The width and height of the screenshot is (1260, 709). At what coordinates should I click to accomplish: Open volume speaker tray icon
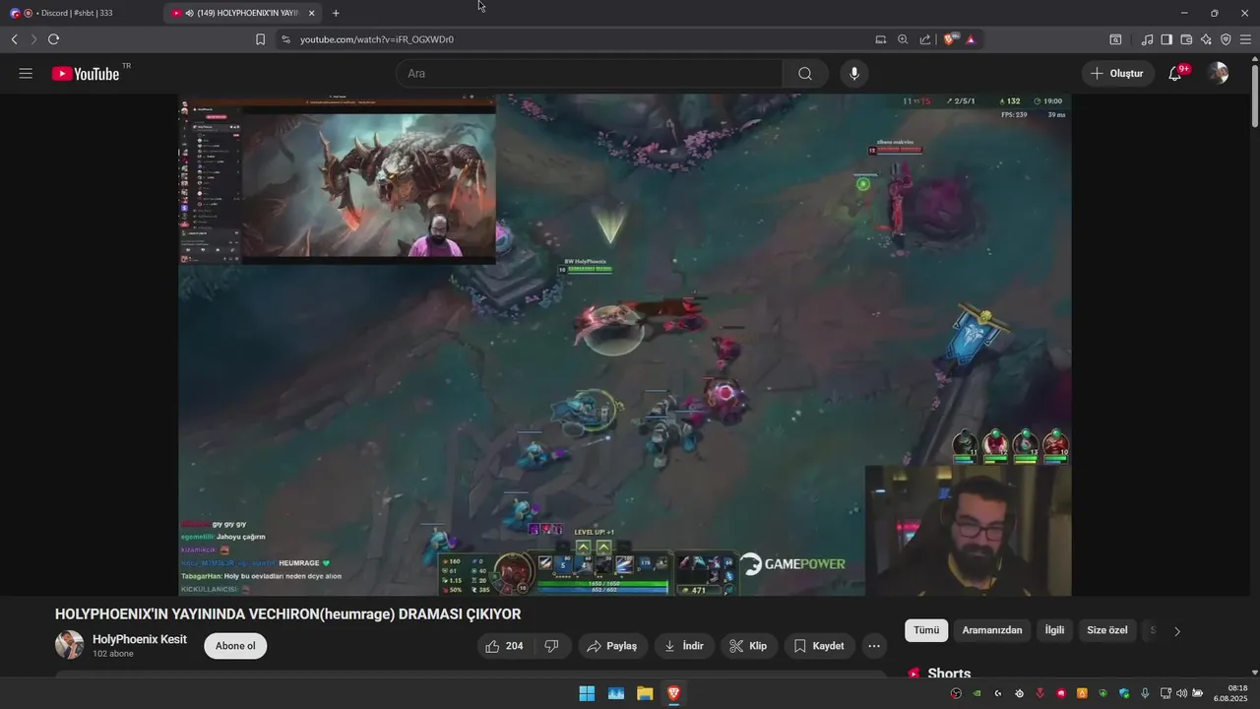click(x=1181, y=693)
